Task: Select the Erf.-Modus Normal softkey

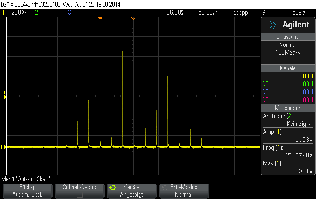Action: tap(184, 191)
